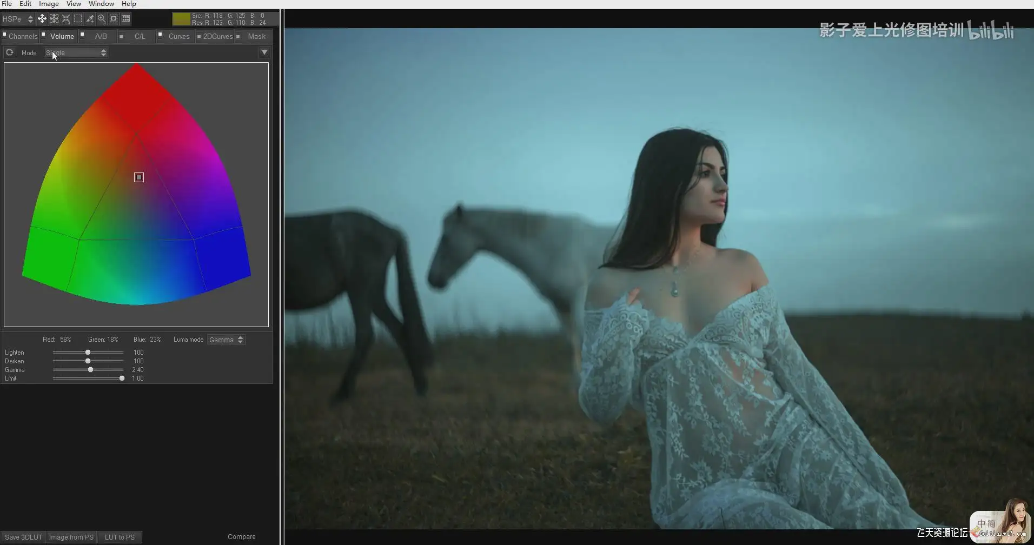
Task: Expand the panel options triangle menu
Action: point(264,52)
